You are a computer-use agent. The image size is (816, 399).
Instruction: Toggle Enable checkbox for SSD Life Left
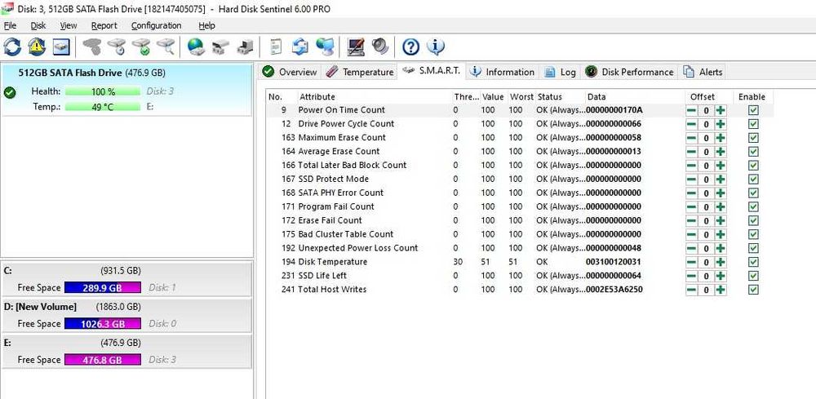coord(753,276)
